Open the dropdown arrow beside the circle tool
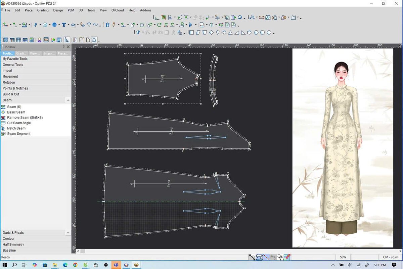Screen dimensions: 403x269 [x=50, y=25]
